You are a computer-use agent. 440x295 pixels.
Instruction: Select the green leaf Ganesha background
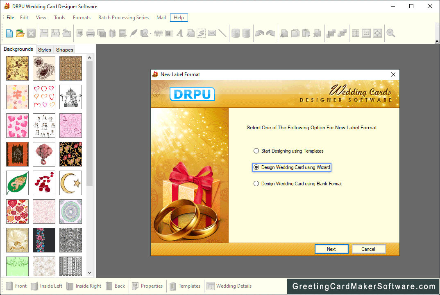[x=17, y=183]
